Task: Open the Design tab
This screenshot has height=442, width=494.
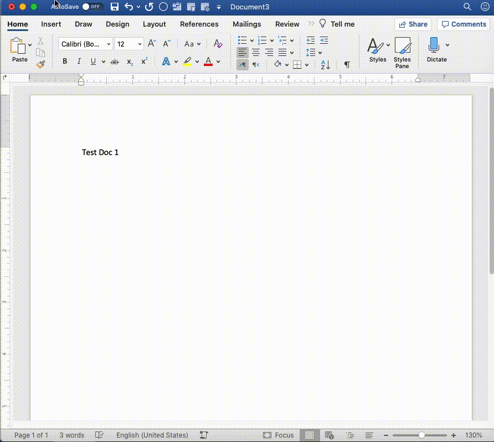Action: [117, 24]
